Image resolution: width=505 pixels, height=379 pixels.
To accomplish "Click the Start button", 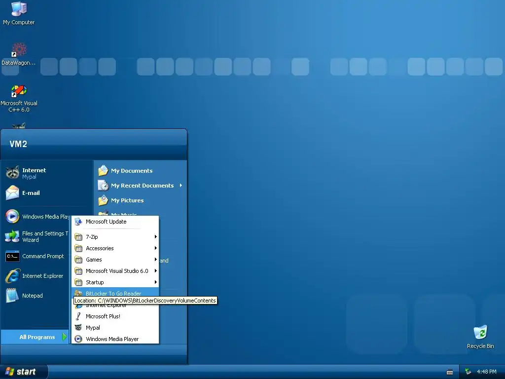I will [x=24, y=372].
